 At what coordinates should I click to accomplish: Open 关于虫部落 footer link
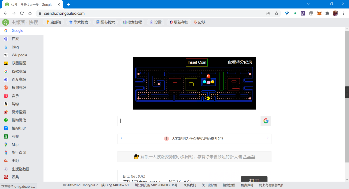[209, 185]
